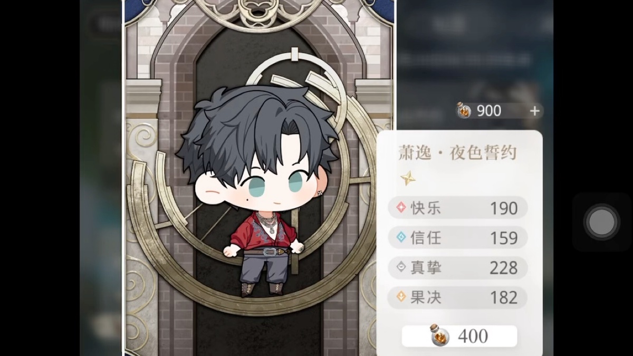The width and height of the screenshot is (633, 356).
Task: Select the 快乐 190 stat row
Action: (457, 208)
